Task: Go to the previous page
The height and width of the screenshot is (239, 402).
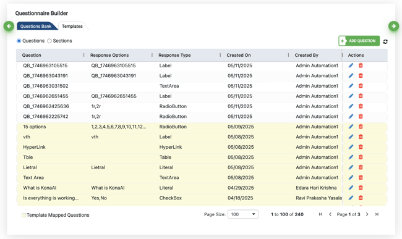Action: (330, 214)
